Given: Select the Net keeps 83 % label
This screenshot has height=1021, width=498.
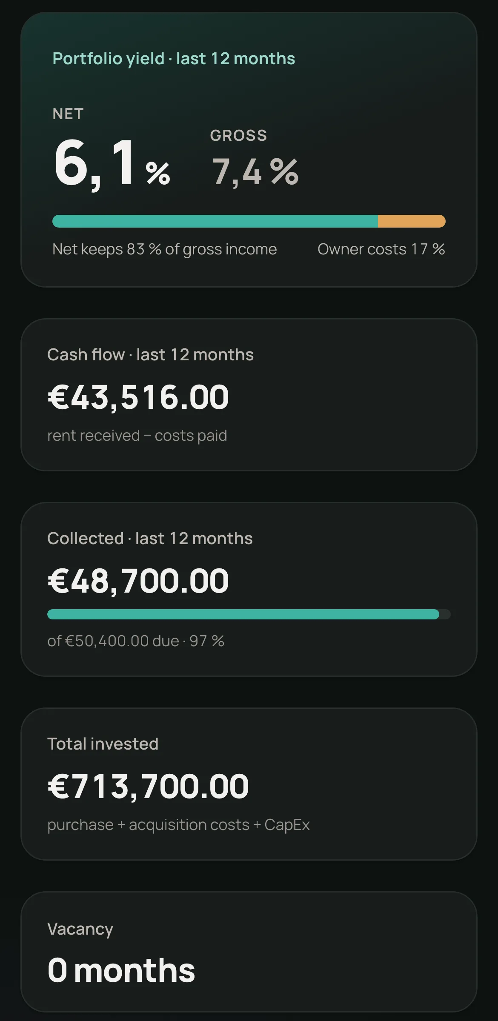Looking at the screenshot, I should point(164,249).
